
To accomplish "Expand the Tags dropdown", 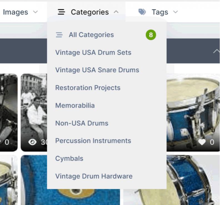I will 175,12.
